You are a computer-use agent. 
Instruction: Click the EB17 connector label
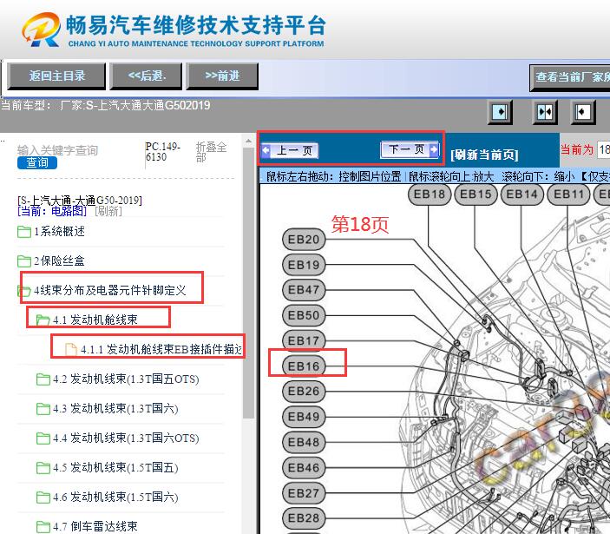point(304,340)
